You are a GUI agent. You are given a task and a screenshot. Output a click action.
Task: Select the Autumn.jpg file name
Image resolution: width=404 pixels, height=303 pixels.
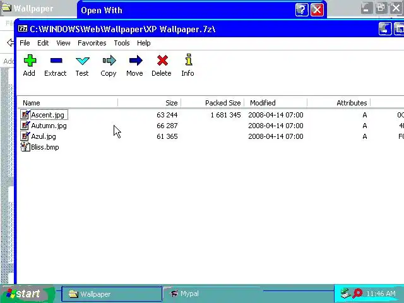pos(49,126)
